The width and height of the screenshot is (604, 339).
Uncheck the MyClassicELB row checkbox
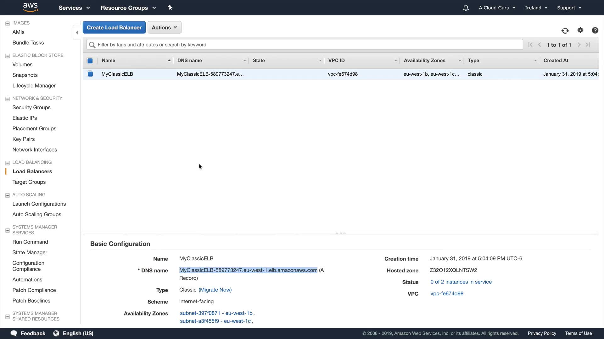click(x=90, y=74)
